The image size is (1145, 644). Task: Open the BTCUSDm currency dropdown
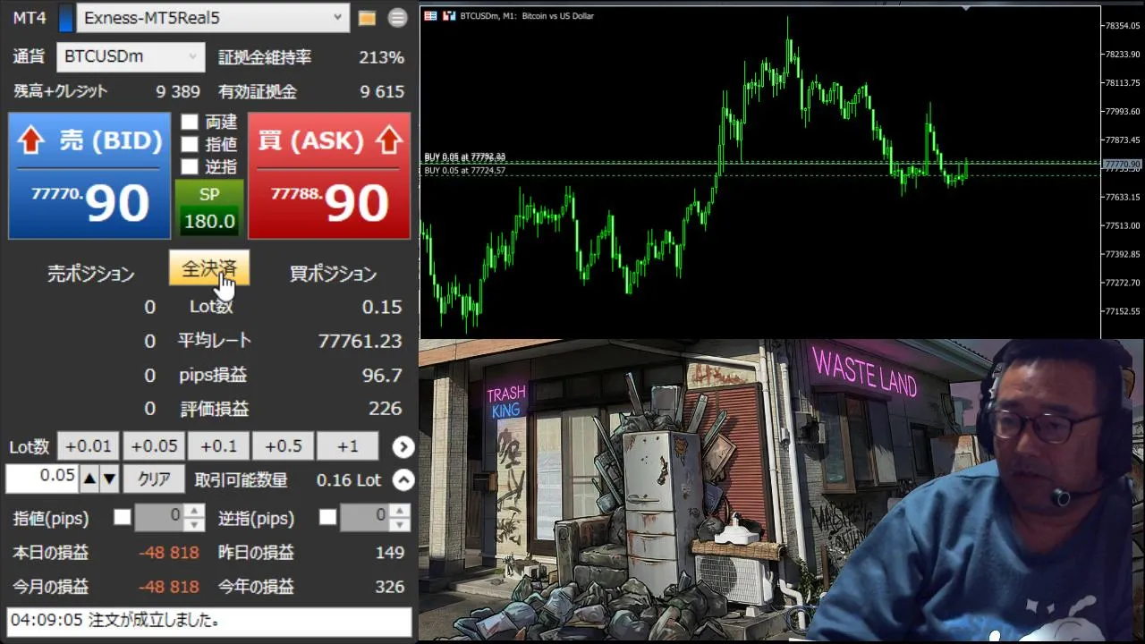(x=131, y=56)
